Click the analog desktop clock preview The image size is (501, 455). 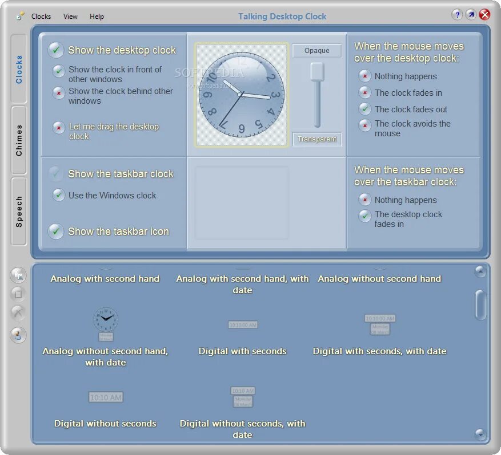click(242, 95)
